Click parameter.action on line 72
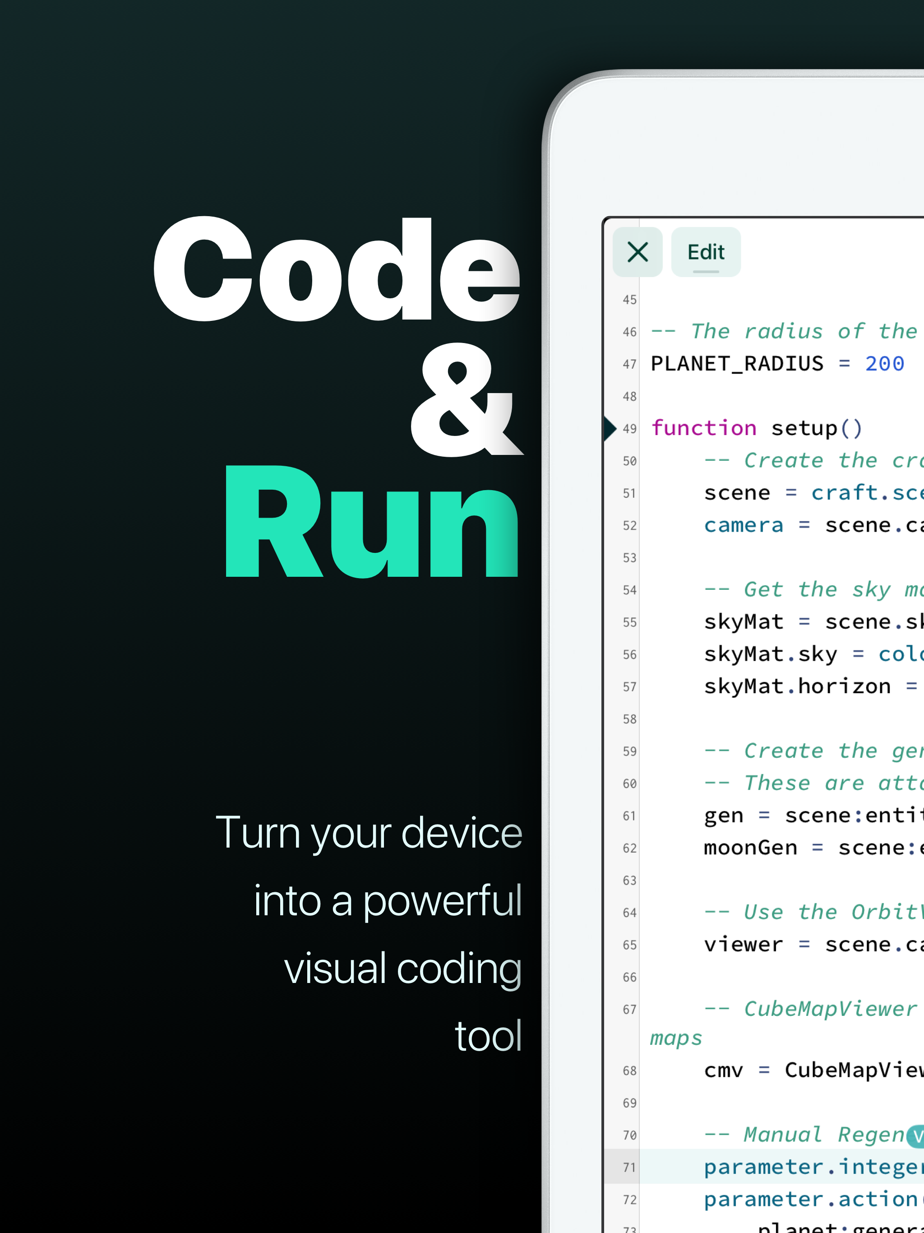This screenshot has height=1233, width=924. (810, 1199)
